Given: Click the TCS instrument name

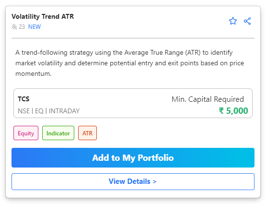Looking at the screenshot, I should (23, 99).
